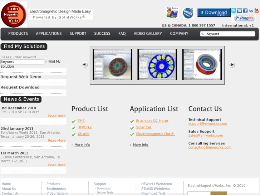This screenshot has width=260, height=195.
Task: Click the Find My Solution link
Action: pyautogui.click(x=54, y=62)
